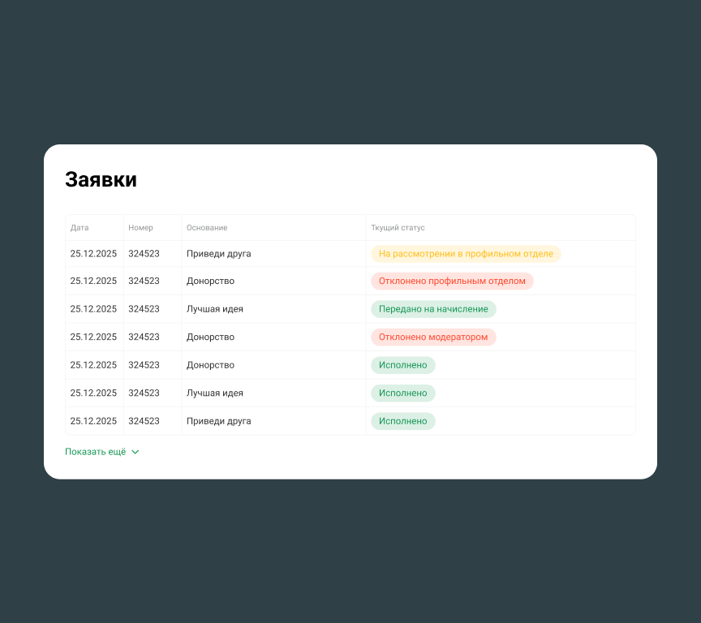Click the yellow "На рассмотрении в профильном отделе" badge
Screen dimensions: 701x623
(466, 254)
